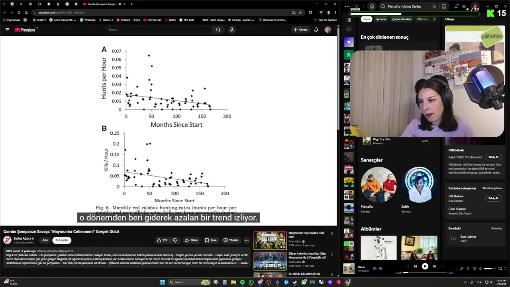Click Join button for Evrim Ağacı
The width and height of the screenshot is (510, 287).
[45, 240]
